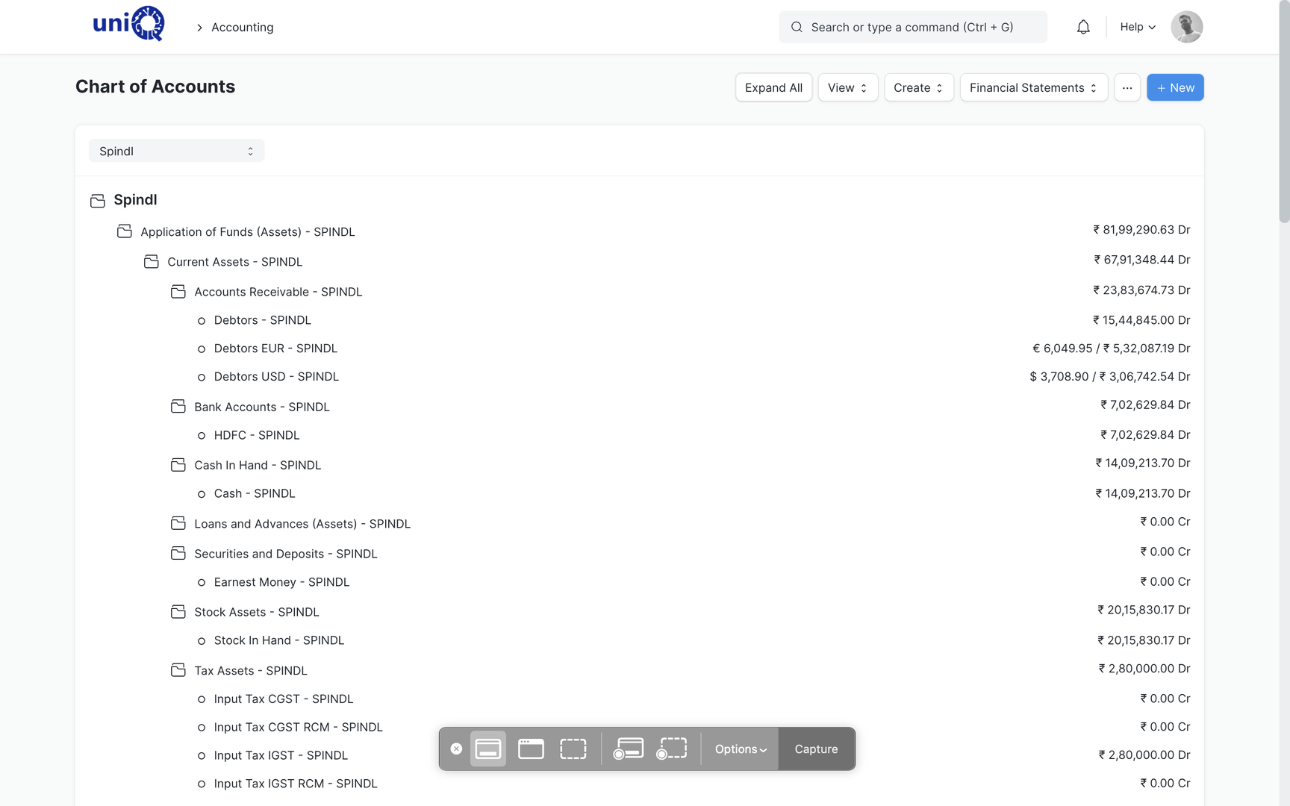Image resolution: width=1290 pixels, height=806 pixels.
Task: Collapse Bank Accounts folder icon
Action: [178, 406]
